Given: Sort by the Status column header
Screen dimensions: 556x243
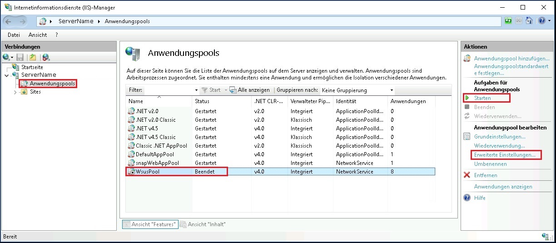Looking at the screenshot, I should pos(222,101).
